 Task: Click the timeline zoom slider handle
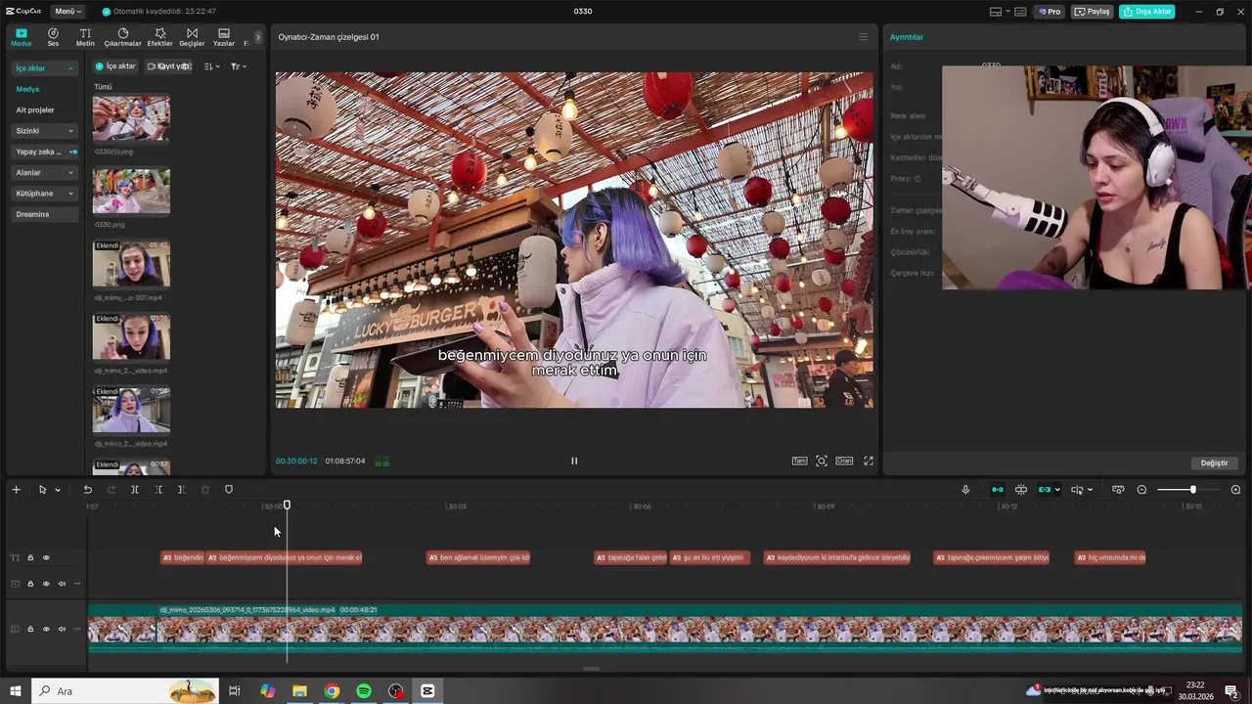(x=1192, y=490)
